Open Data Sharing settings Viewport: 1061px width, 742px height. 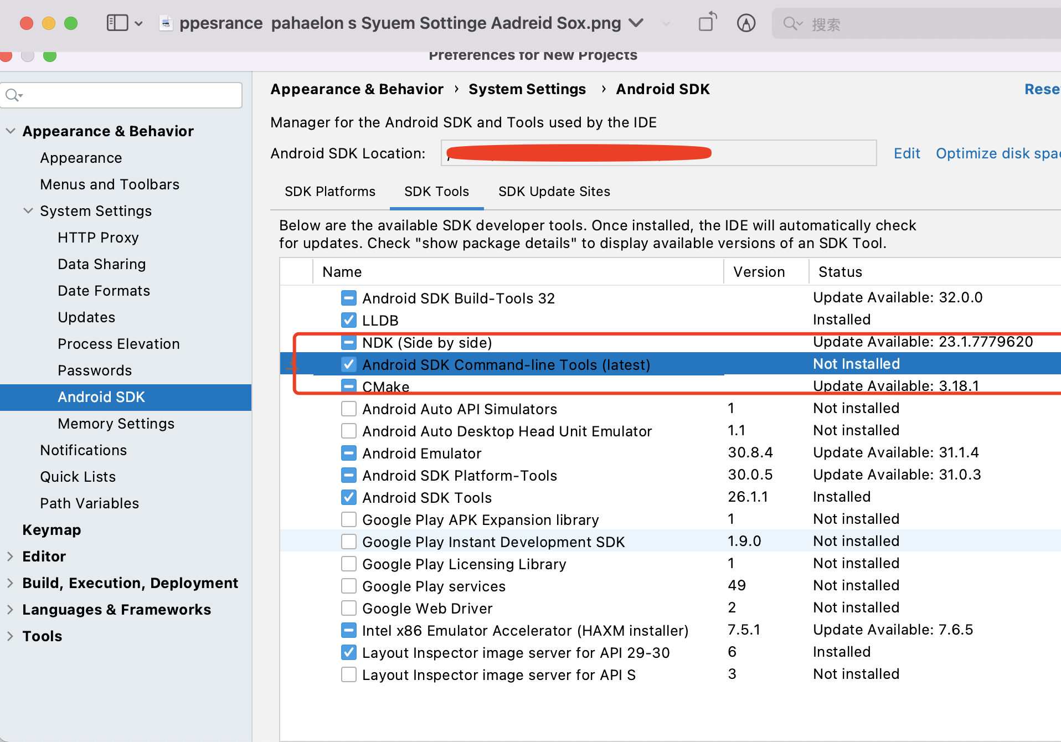click(101, 264)
